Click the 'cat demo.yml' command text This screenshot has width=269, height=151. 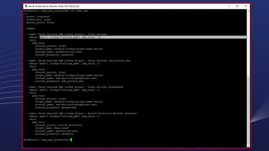(x=79, y=11)
